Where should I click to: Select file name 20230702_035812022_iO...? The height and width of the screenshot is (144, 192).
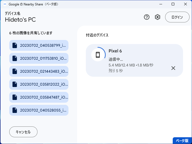click(x=44, y=84)
